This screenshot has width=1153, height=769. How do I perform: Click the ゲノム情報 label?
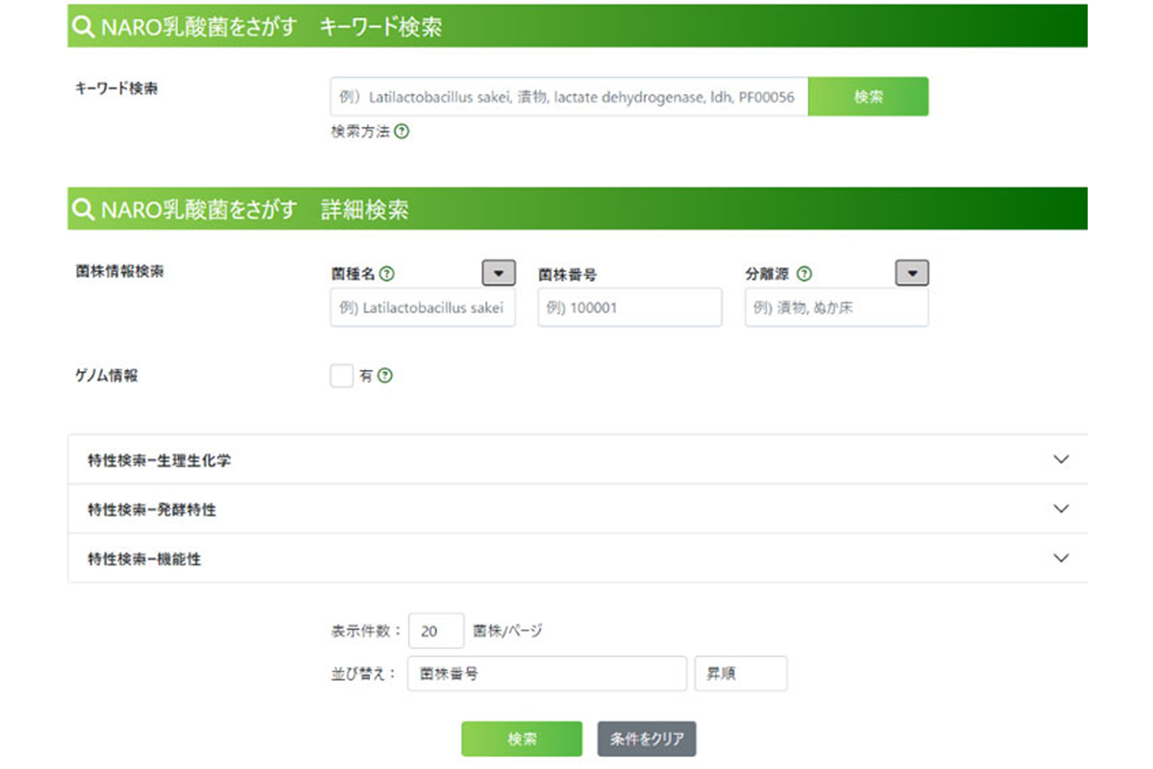pyautogui.click(x=106, y=376)
